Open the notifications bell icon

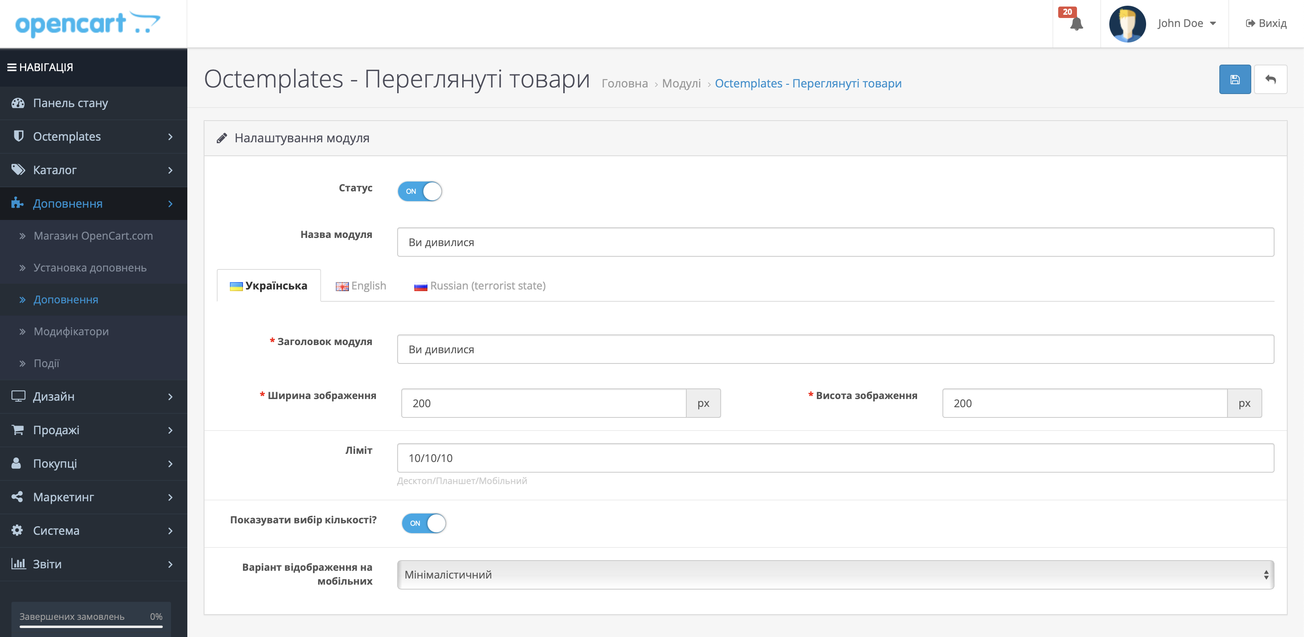click(x=1076, y=23)
